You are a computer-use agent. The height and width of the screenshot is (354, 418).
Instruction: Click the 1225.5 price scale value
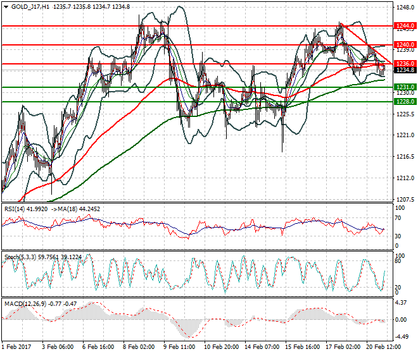click(405, 114)
